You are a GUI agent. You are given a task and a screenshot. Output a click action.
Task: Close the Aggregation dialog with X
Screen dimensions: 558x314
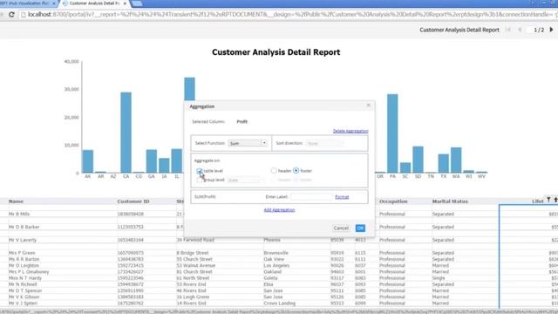tap(368, 106)
